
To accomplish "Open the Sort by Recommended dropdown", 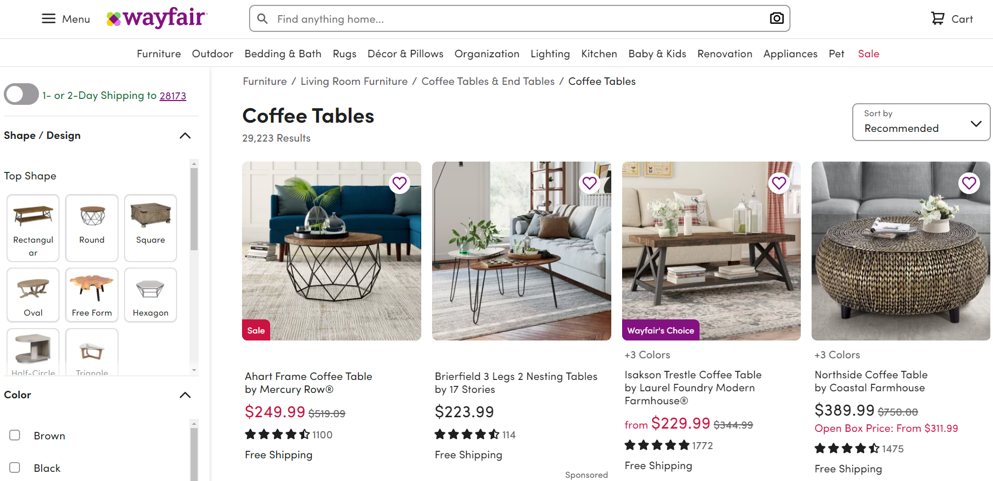I will tap(921, 122).
